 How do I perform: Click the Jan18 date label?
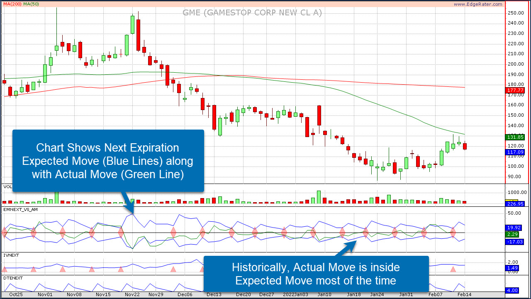point(353,294)
